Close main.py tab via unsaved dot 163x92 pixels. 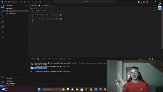pyautogui.click(x=40, y=6)
